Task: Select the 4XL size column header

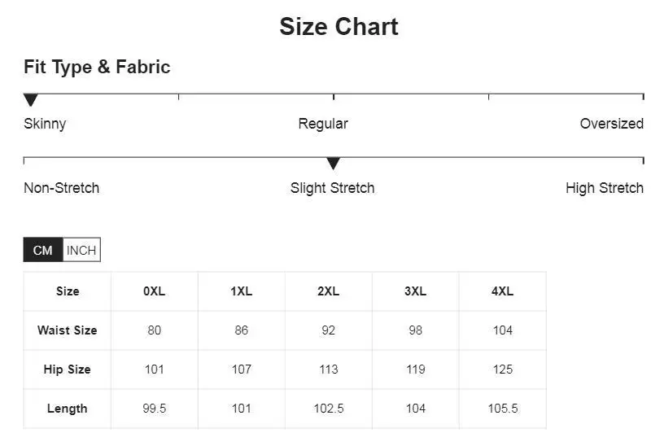Action: [502, 291]
